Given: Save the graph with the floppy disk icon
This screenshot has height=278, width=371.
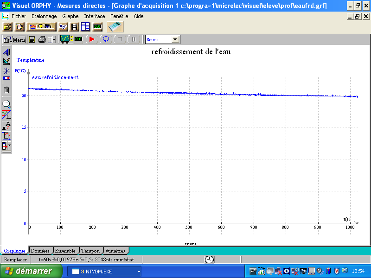Looking at the screenshot, I should point(32,39).
